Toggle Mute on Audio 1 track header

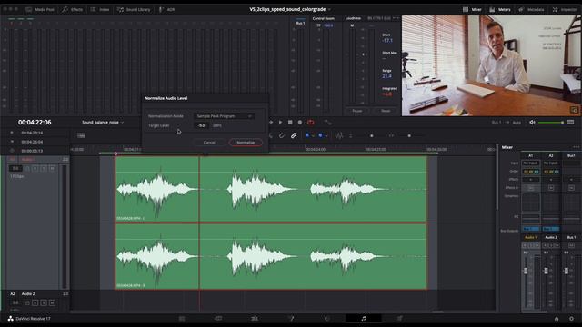point(52,168)
